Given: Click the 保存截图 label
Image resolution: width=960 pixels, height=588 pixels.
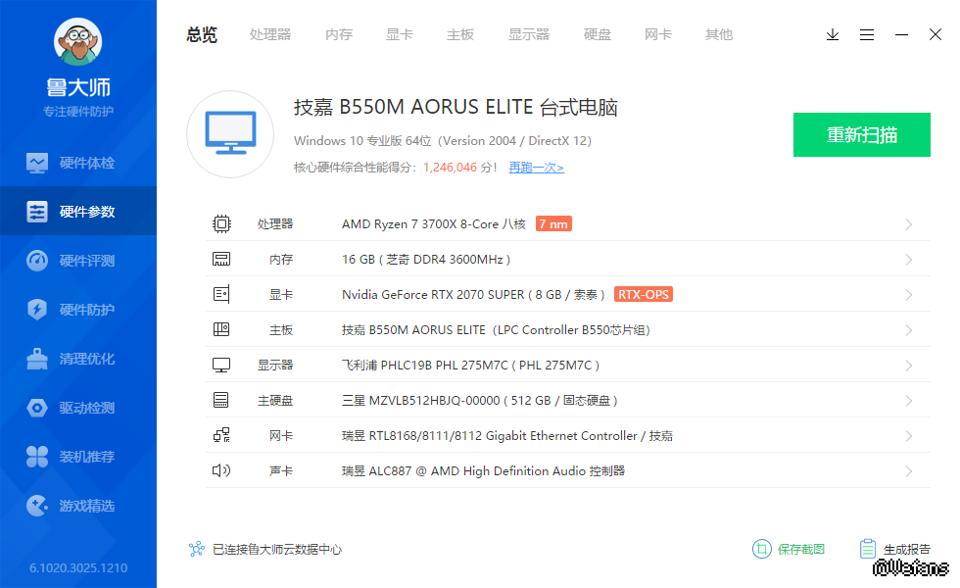Looking at the screenshot, I should pyautogui.click(x=801, y=550).
